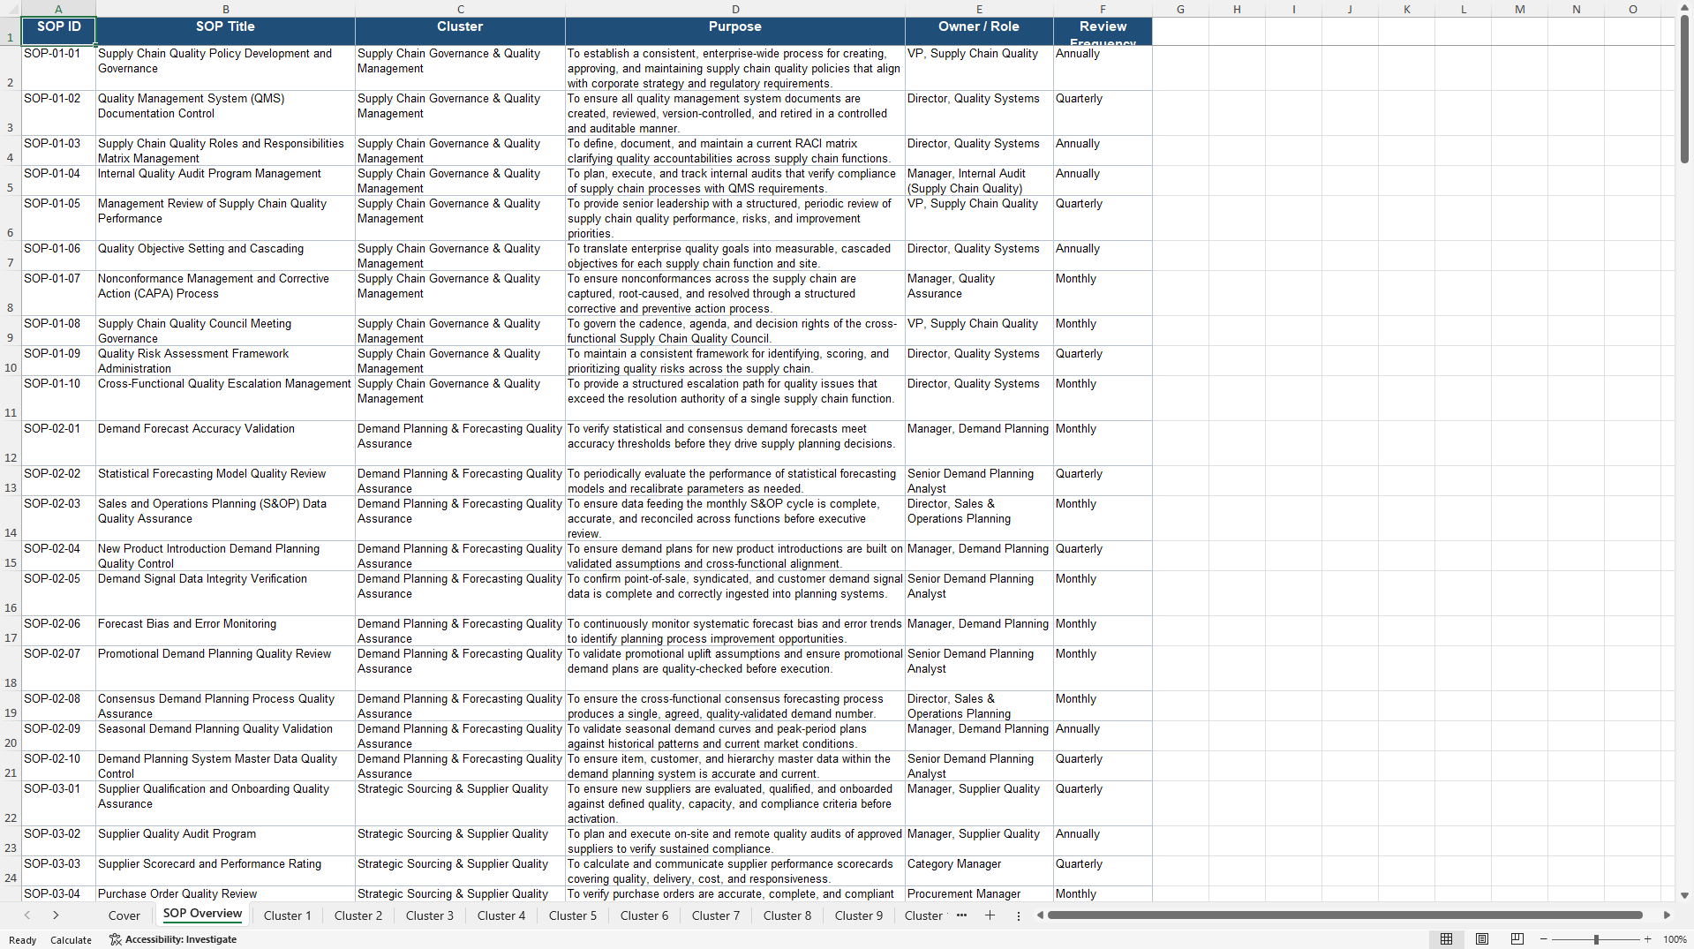The width and height of the screenshot is (1694, 949).
Task: Select the SOP ID header cell
Action: coord(58,31)
